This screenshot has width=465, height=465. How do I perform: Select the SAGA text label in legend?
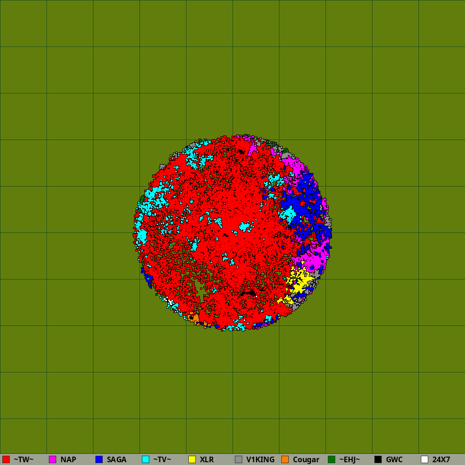pos(116,459)
